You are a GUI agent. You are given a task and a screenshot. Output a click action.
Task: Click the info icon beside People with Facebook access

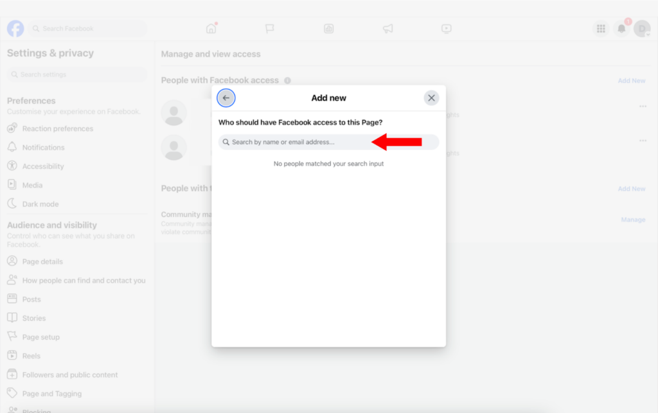coord(287,80)
